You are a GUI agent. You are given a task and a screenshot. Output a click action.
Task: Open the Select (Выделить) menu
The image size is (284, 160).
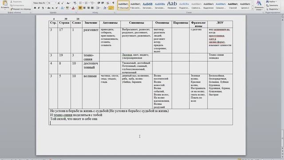coord(273,9)
